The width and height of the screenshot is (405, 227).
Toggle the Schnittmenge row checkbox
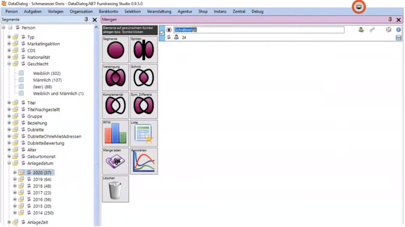pos(162,33)
